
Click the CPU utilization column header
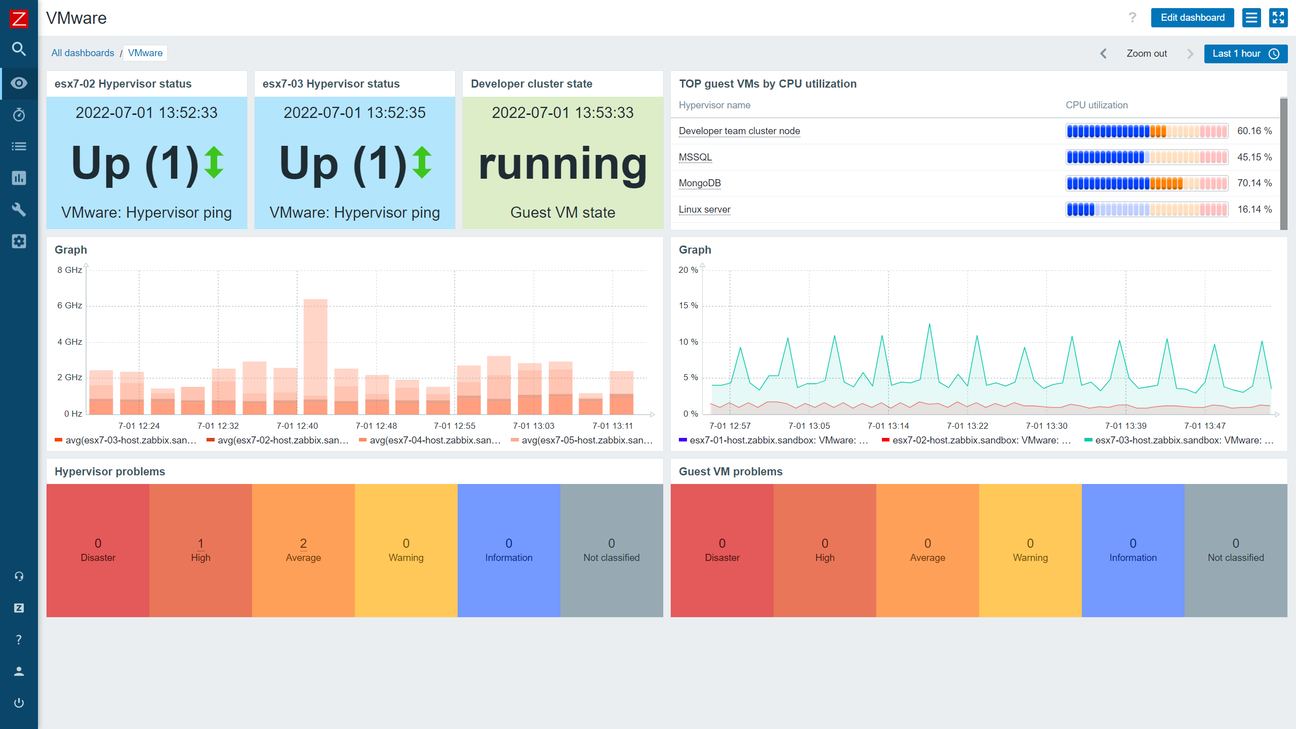click(x=1097, y=105)
